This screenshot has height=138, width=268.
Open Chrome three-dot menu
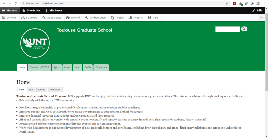(264, 3)
